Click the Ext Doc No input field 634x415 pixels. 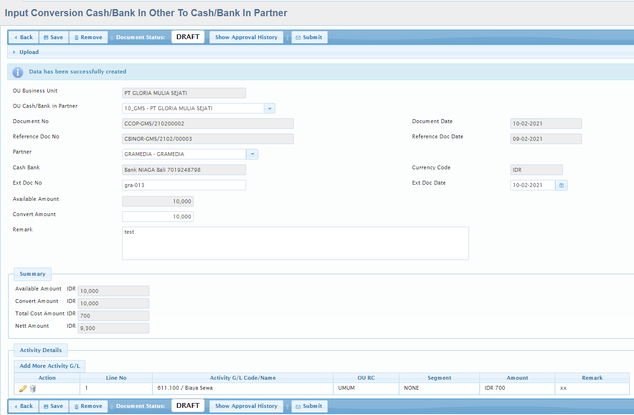[184, 185]
